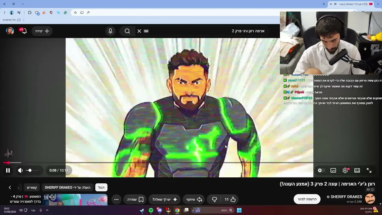This screenshot has height=215, width=382.
Task: Open Discord from the taskbar
Action: point(160,210)
